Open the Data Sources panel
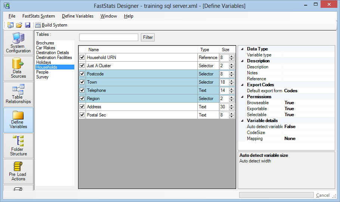Image resolution: width=340 pixels, height=202 pixels. tap(18, 68)
